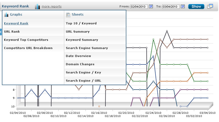This screenshot has width=219, height=122.
Task: Expand the more reports dropdown link
Action: pos(51,6)
